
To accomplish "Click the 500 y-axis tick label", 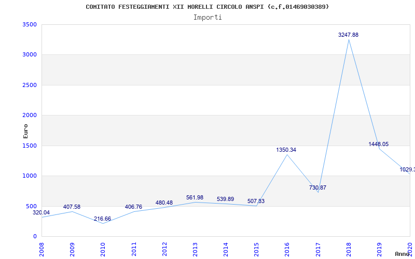I will point(31,206).
